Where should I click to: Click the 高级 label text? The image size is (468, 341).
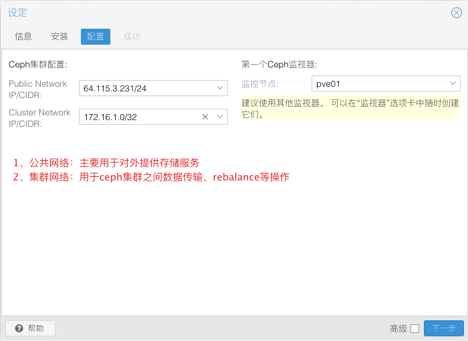click(x=398, y=328)
